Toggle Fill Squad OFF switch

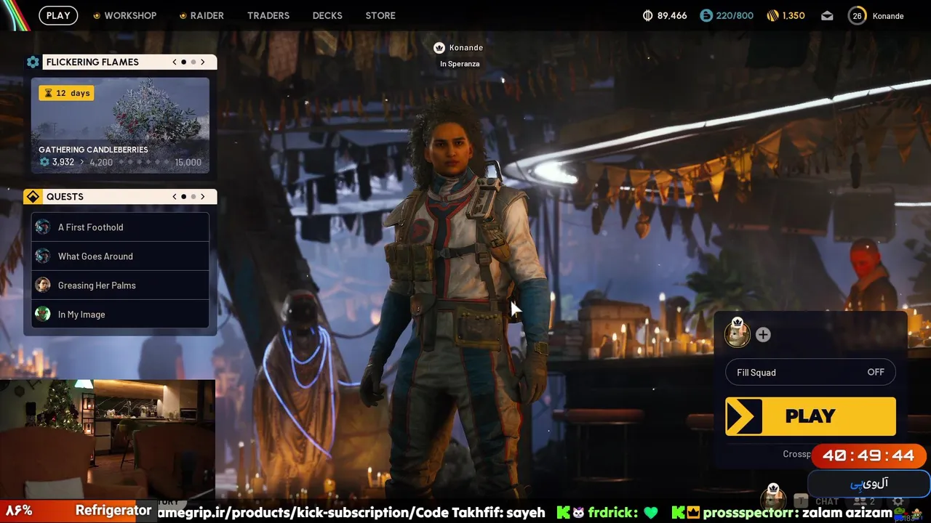pyautogui.click(x=810, y=372)
